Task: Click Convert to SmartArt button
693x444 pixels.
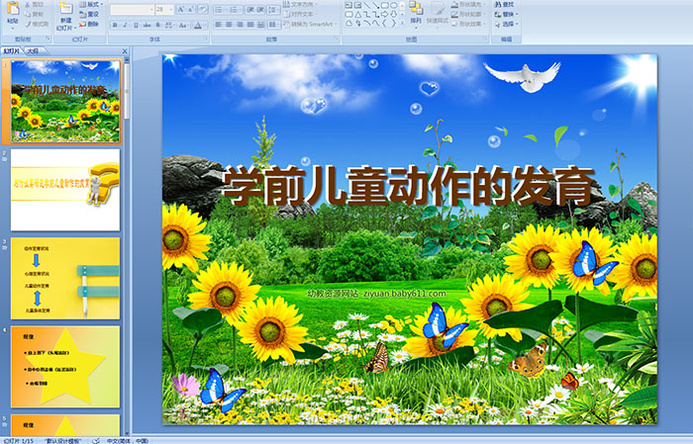Action: (311, 24)
